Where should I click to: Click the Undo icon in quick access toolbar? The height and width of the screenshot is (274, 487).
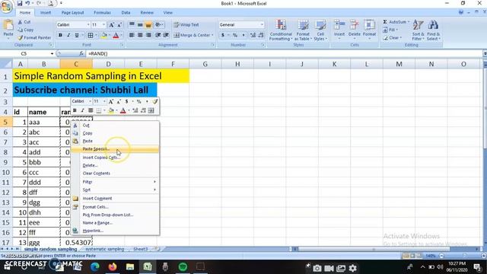(x=27, y=3)
